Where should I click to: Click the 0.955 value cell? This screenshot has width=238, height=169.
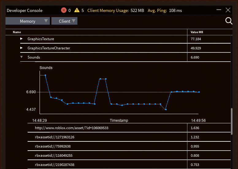pyautogui.click(x=195, y=146)
